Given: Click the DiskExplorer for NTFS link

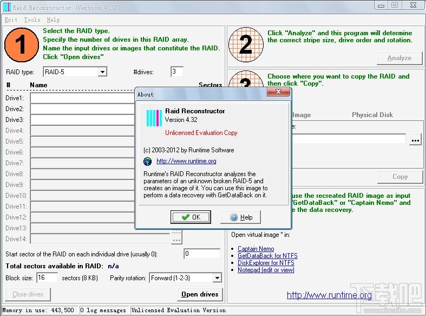Looking at the screenshot, I should 267,263.
